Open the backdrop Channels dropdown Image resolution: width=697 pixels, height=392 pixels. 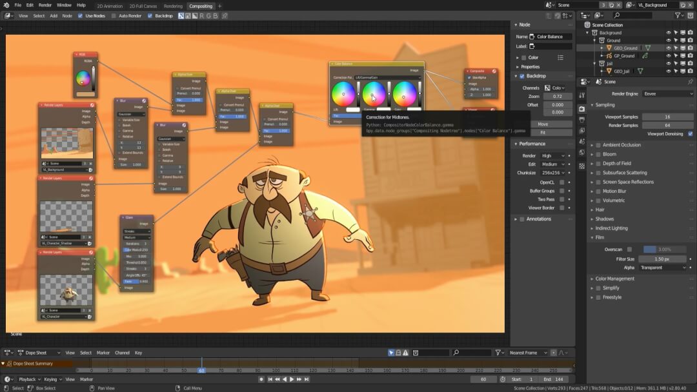point(555,88)
